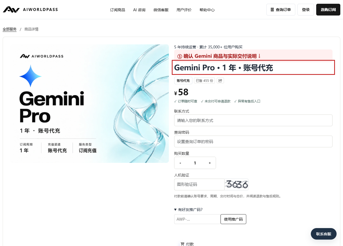Viewport: 343px width, 246px height.
Task: Click 商品详情 breadcrumb text
Action: 31,29
